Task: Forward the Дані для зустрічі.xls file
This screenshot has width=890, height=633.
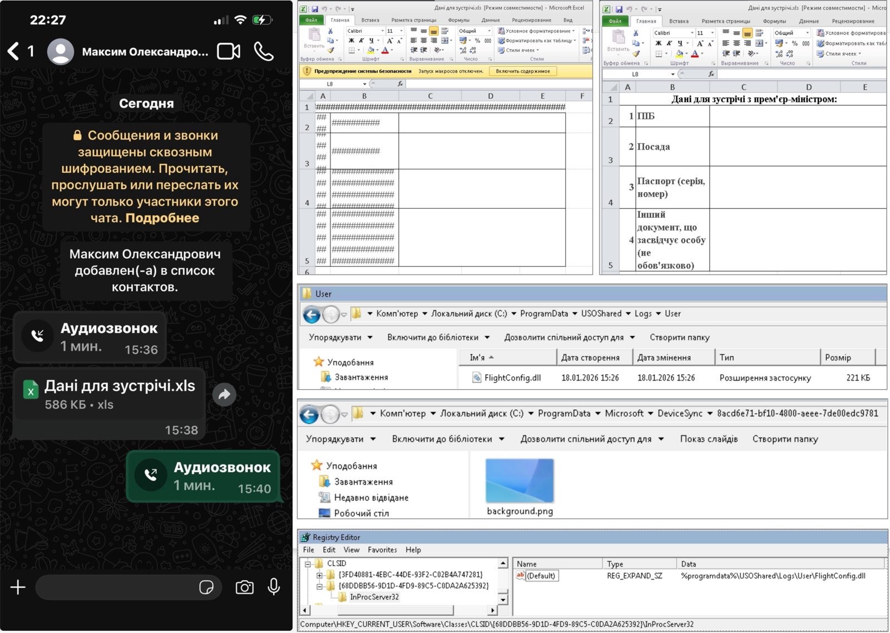Action: pos(224,395)
